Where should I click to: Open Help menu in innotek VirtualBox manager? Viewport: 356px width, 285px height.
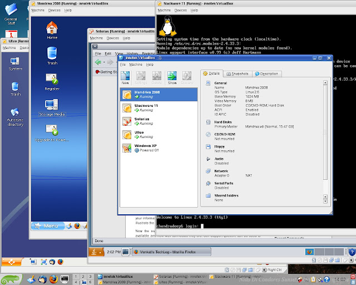coord(150,65)
